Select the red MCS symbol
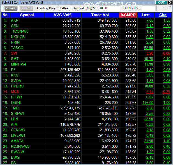 pos(15,92)
